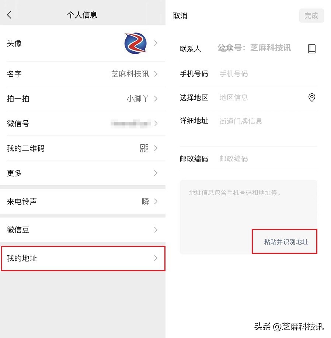Open the 微信豆 row
Image resolution: width=331 pixels, height=338 pixels.
[83, 230]
